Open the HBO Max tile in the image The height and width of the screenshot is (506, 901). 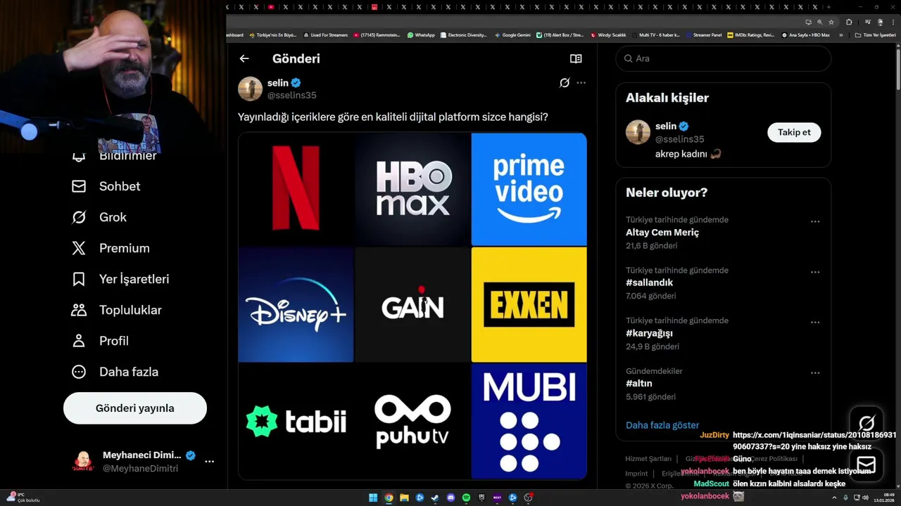pos(412,188)
